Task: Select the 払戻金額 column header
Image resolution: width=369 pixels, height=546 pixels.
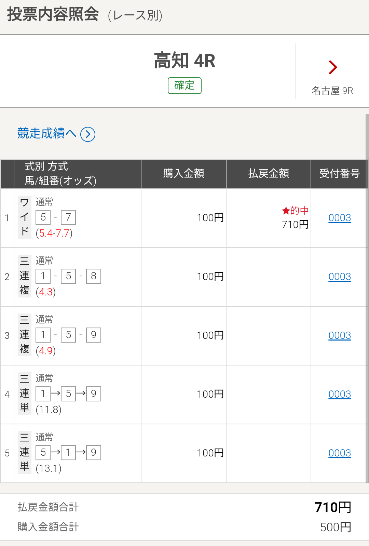Action: coord(269,174)
